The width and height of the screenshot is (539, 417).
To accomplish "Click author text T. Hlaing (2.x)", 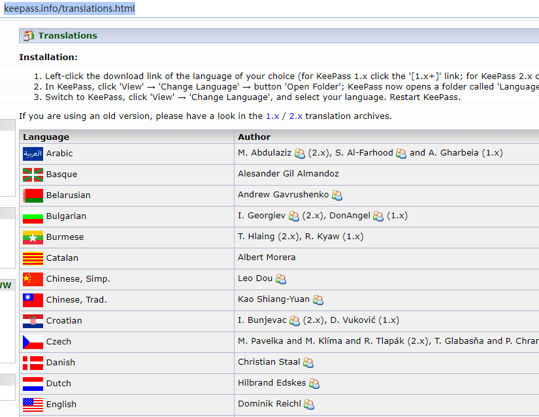I will point(268,237).
